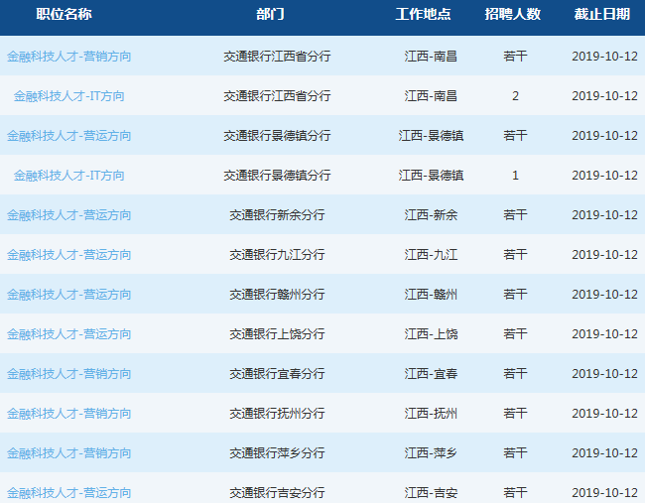This screenshot has width=645, height=503.
Task: Open 营运方向 job link for 九江分行
Action: pos(68,255)
